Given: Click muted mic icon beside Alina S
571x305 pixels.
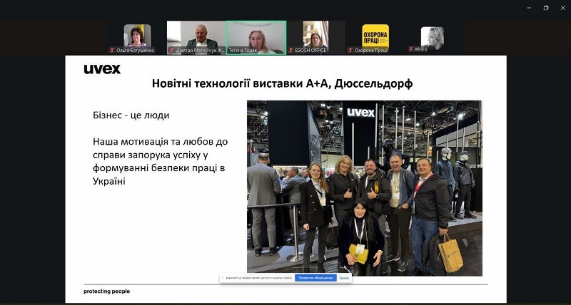Looking at the screenshot, I should point(411,48).
